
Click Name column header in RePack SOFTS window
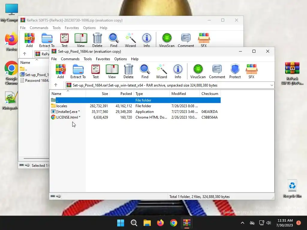pyautogui.click(x=34, y=63)
